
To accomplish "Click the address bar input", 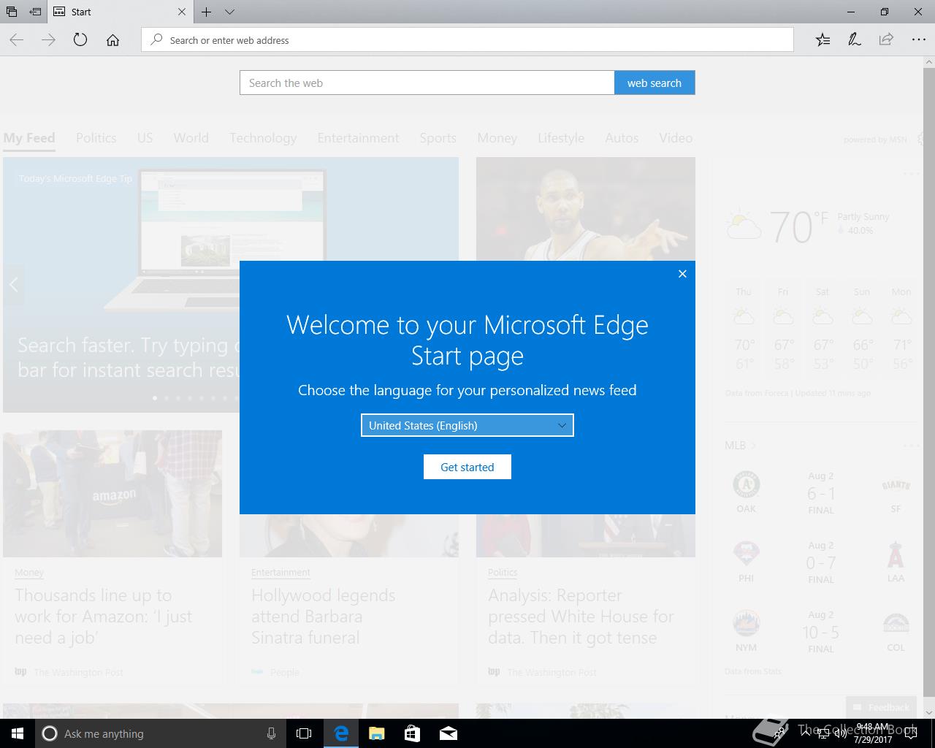I will 467,40.
